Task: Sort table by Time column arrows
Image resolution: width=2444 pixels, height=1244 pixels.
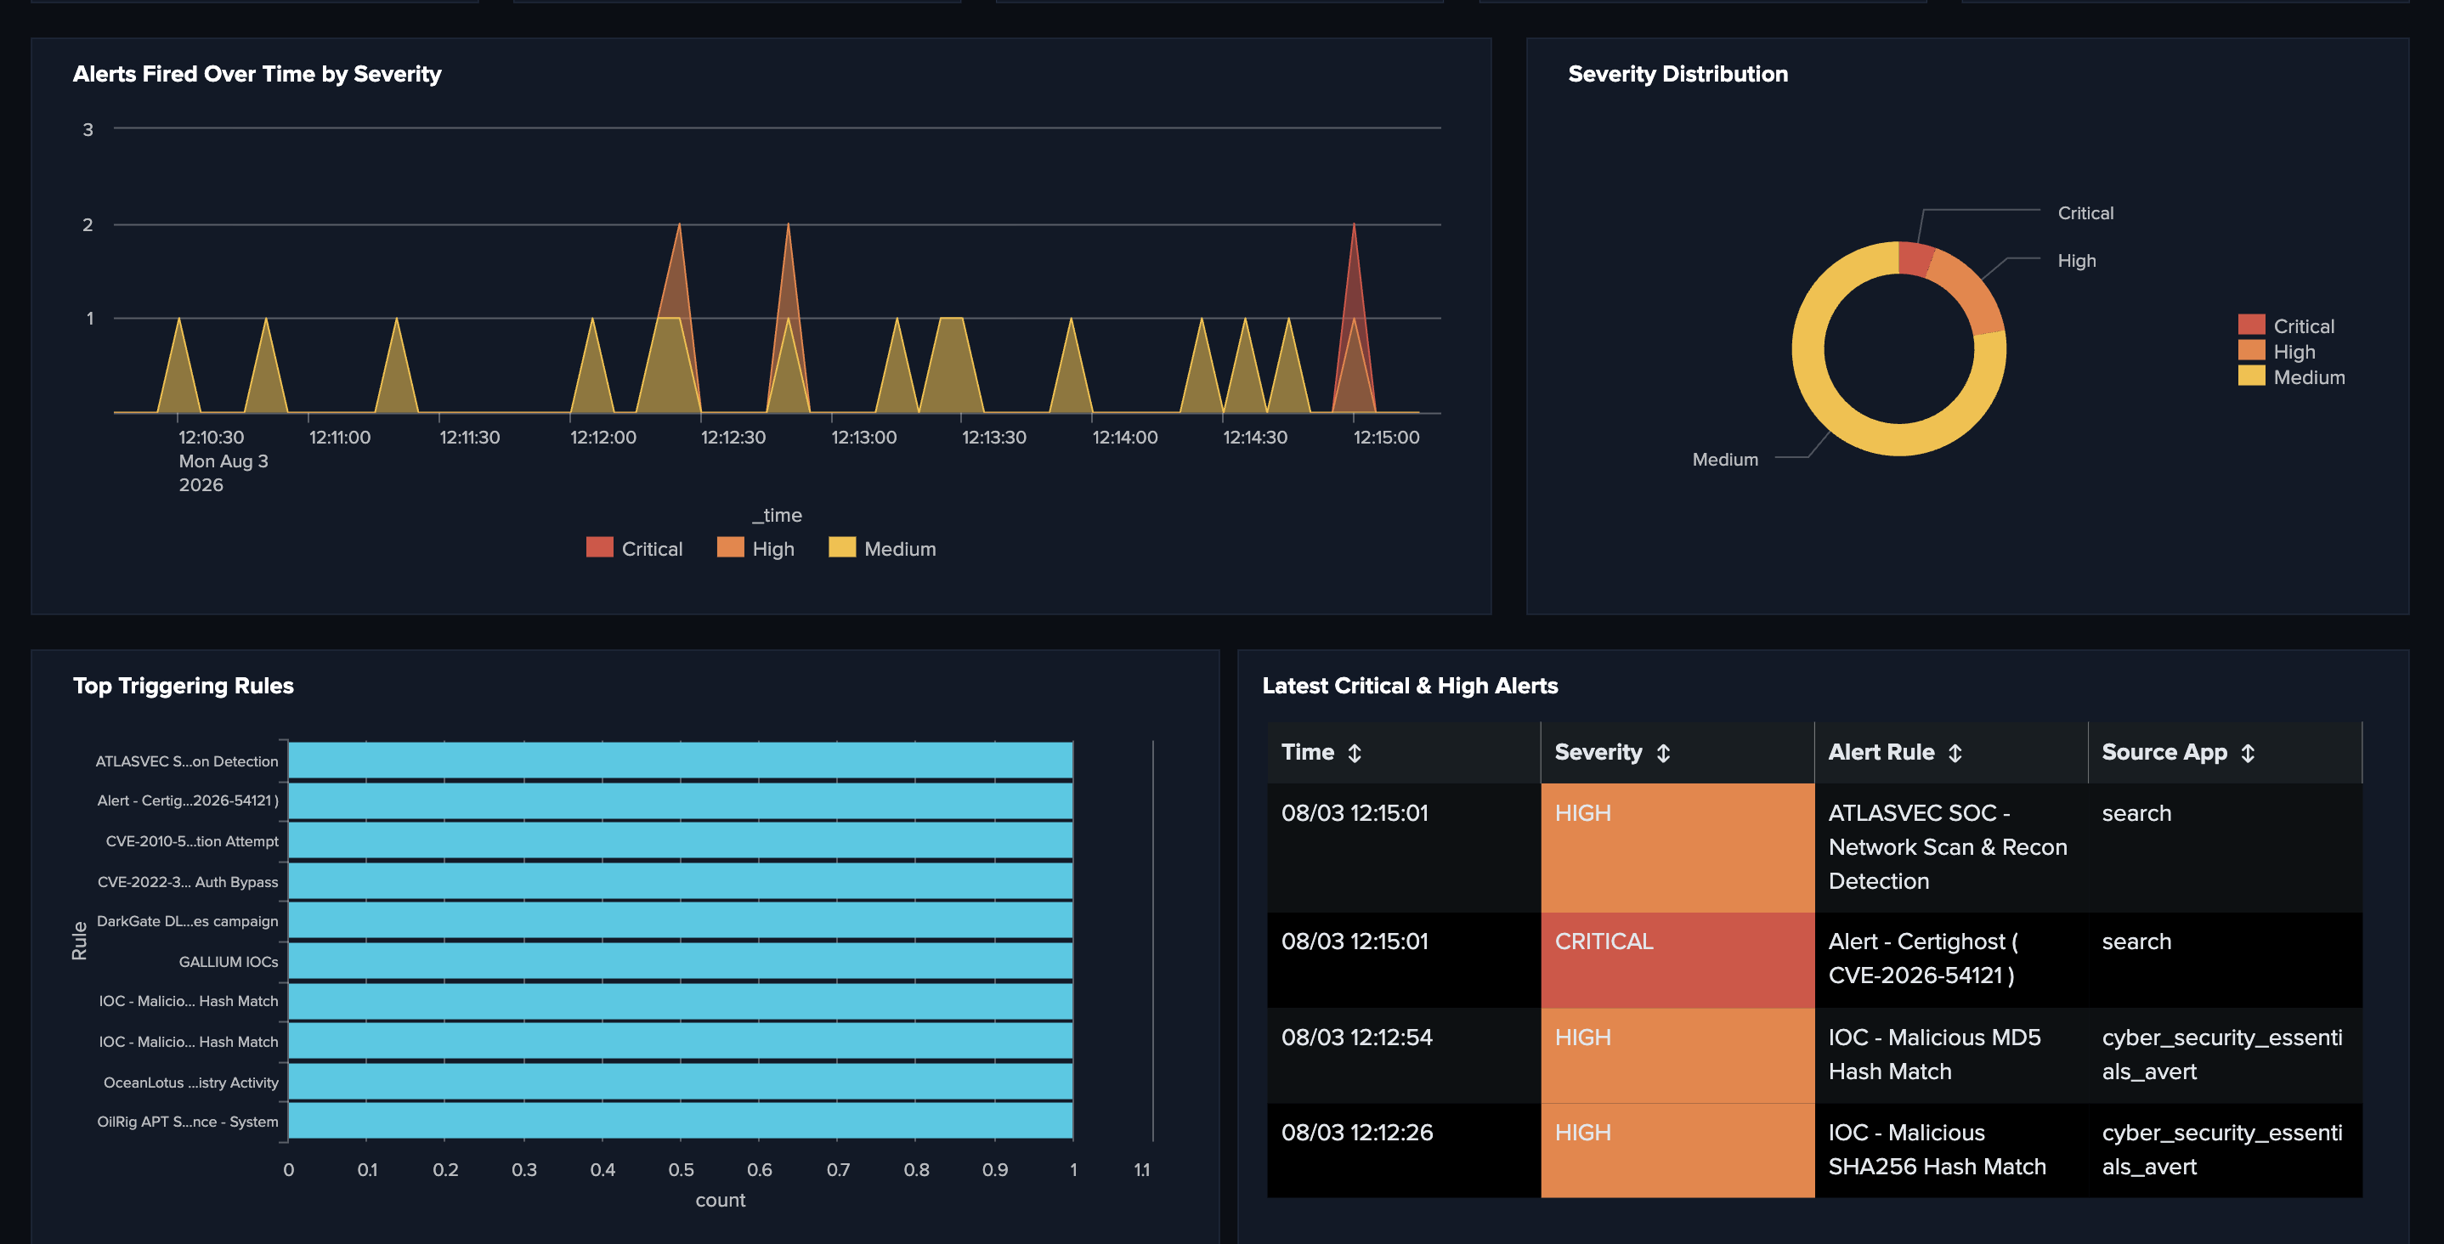Action: pos(1354,754)
